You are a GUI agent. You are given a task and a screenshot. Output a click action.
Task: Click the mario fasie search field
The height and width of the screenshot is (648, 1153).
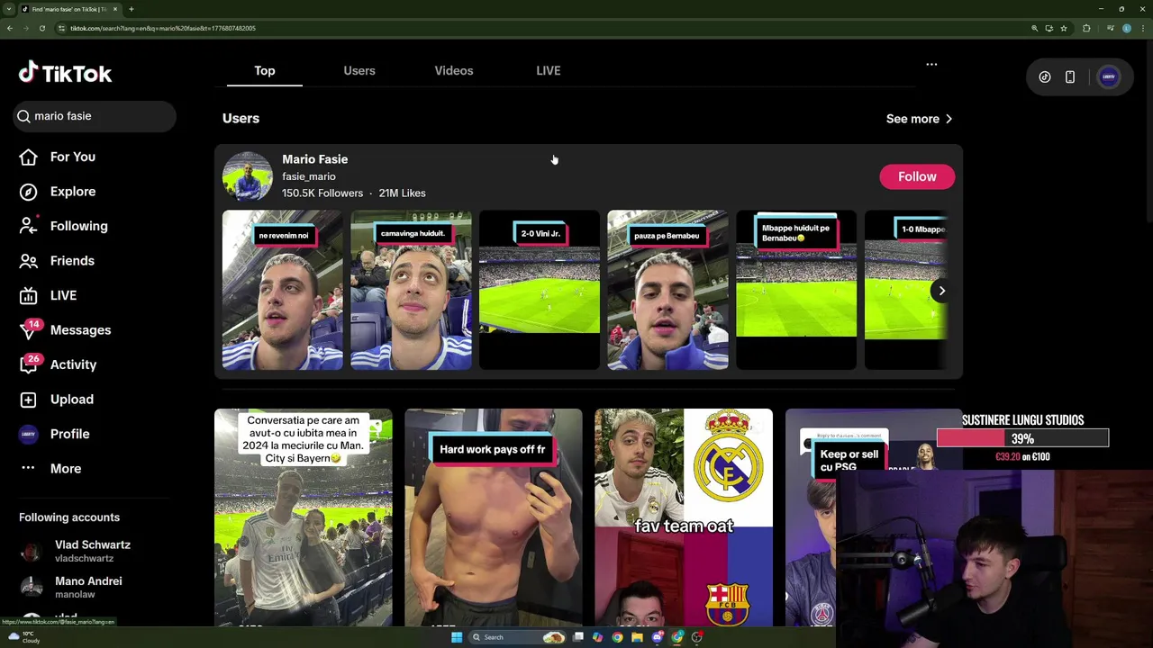pos(95,116)
